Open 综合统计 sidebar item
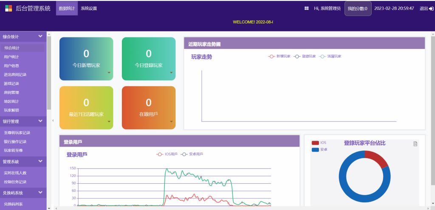This screenshot has height=210, width=435. click(x=23, y=48)
